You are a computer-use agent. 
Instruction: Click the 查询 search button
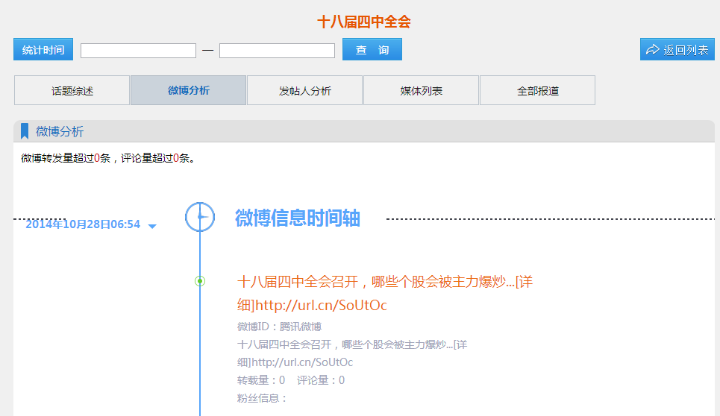click(x=372, y=50)
